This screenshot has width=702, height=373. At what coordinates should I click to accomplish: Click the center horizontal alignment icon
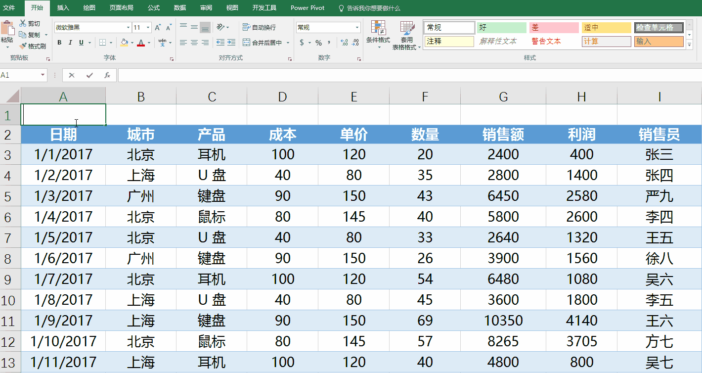click(x=194, y=43)
